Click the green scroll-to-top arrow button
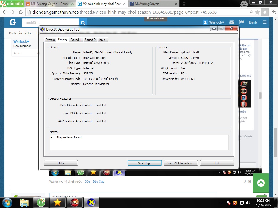Image resolution: width=278 pixels, height=208 pixels. pyautogui.click(x=261, y=183)
